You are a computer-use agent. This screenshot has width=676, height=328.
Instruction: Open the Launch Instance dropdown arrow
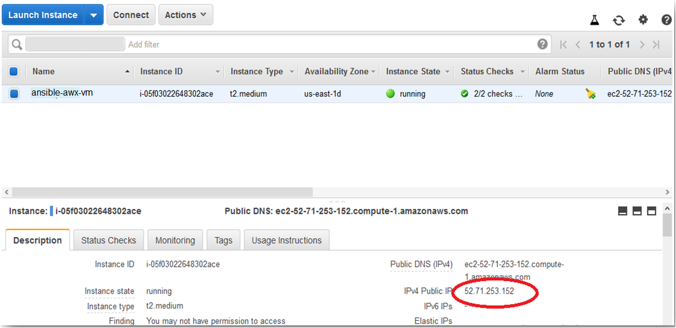(x=93, y=15)
